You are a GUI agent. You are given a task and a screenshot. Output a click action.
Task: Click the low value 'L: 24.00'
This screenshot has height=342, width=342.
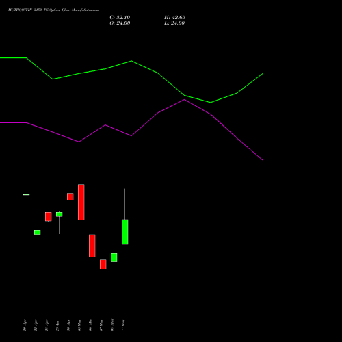(x=174, y=23)
